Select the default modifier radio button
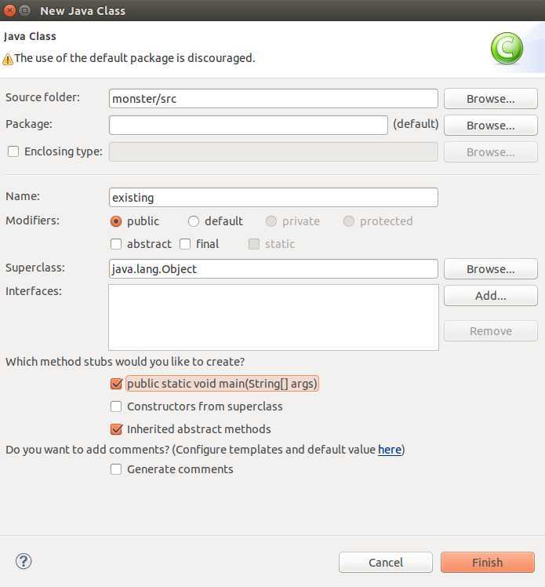545x587 pixels. pos(194,221)
